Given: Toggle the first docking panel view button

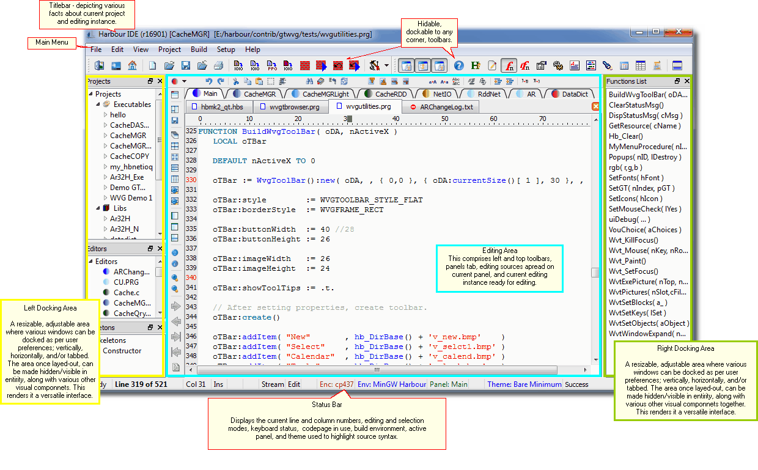Looking at the screenshot, I should pos(406,65).
